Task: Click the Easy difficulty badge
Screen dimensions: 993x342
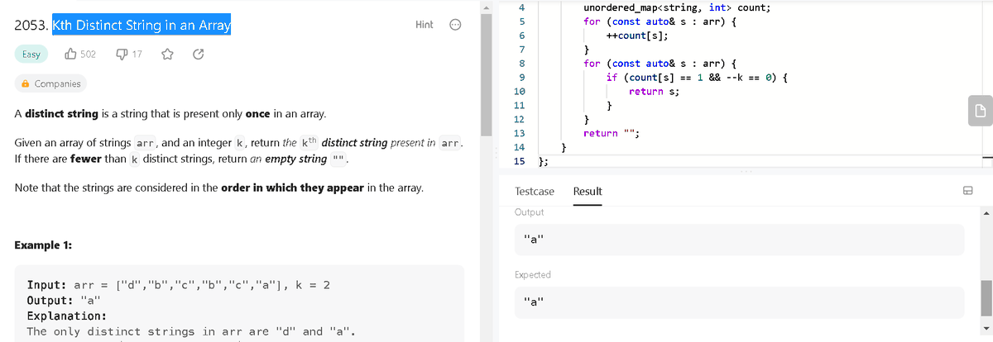Action: (x=30, y=55)
